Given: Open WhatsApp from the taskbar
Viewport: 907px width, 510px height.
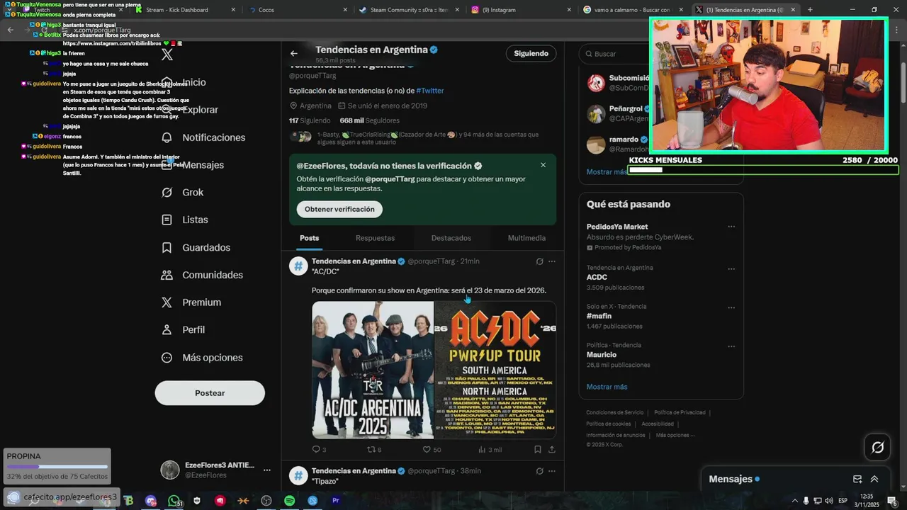Looking at the screenshot, I should (174, 501).
